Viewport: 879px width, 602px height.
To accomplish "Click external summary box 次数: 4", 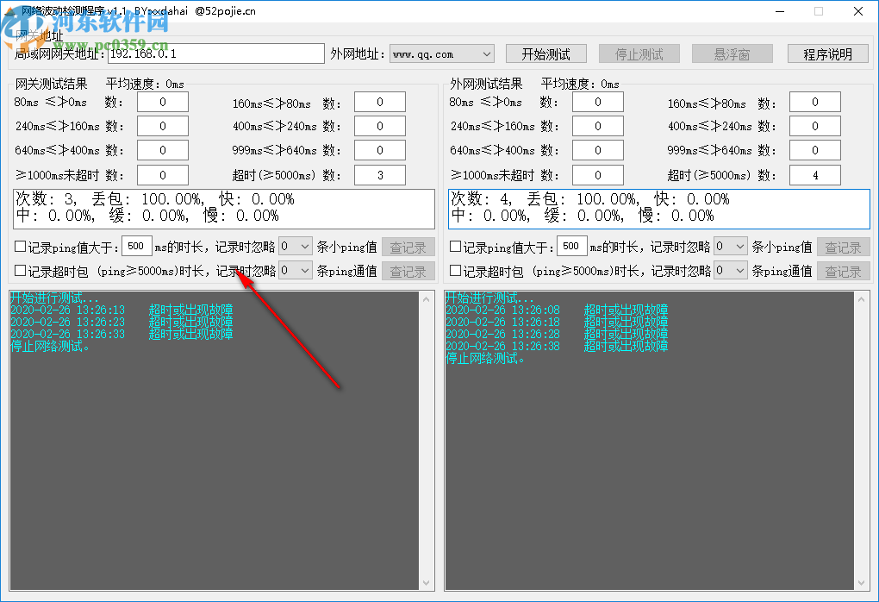I will pos(659,209).
